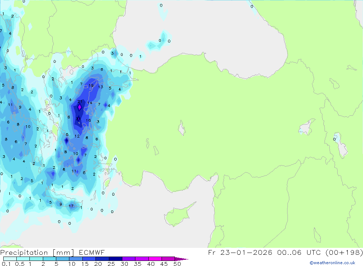Click the 0.1–0.5 mm legend color box
The width and height of the screenshot is (363, 266).
coord(10,259)
